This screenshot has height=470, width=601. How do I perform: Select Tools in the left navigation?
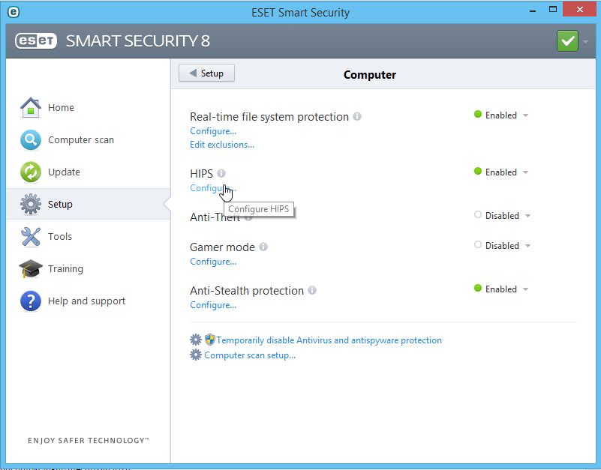click(60, 236)
